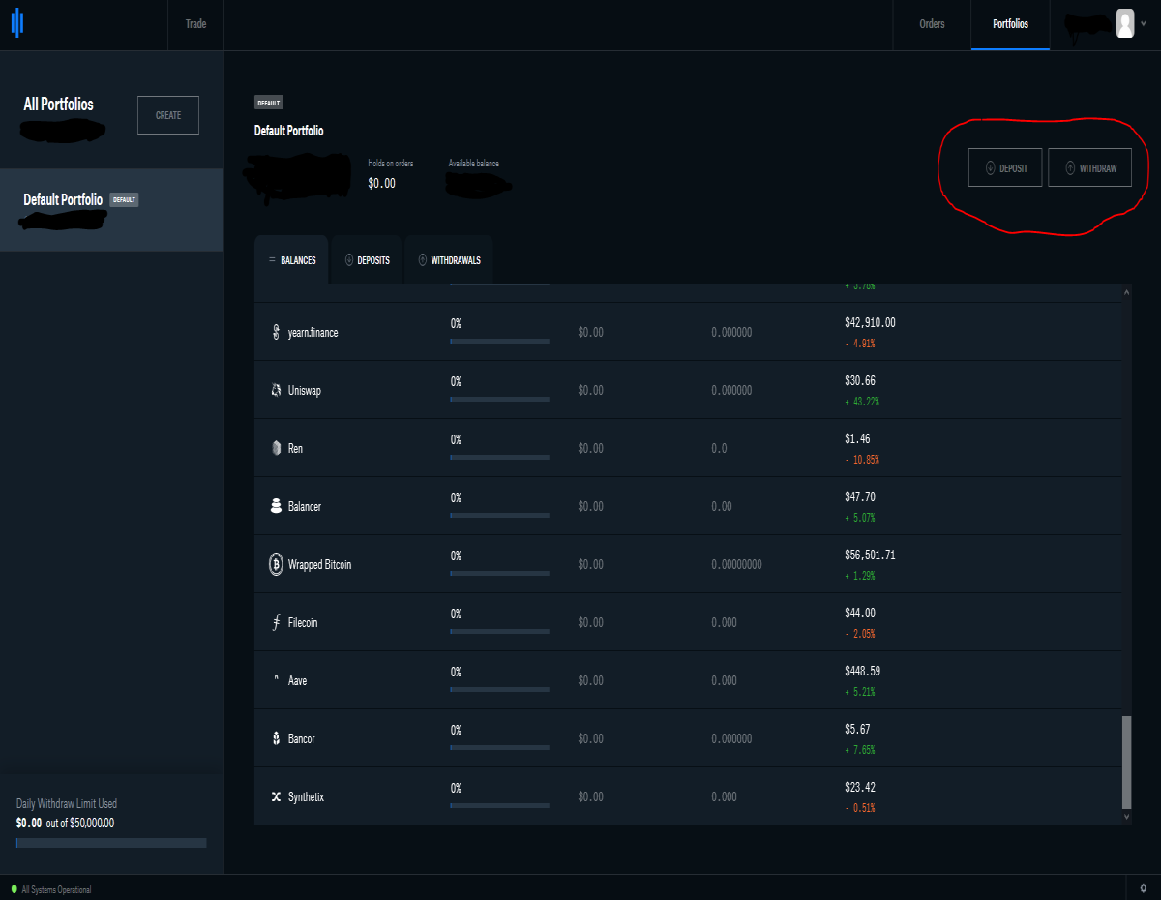
Task: Select Default Portfolio in the sidebar
Action: click(x=111, y=210)
